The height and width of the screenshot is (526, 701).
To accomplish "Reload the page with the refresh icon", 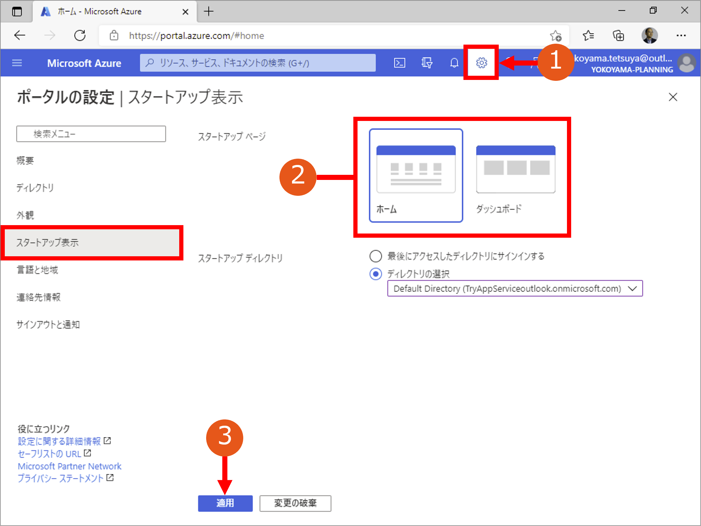I will [80, 35].
